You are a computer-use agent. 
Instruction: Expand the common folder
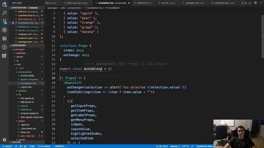click(x=21, y=53)
